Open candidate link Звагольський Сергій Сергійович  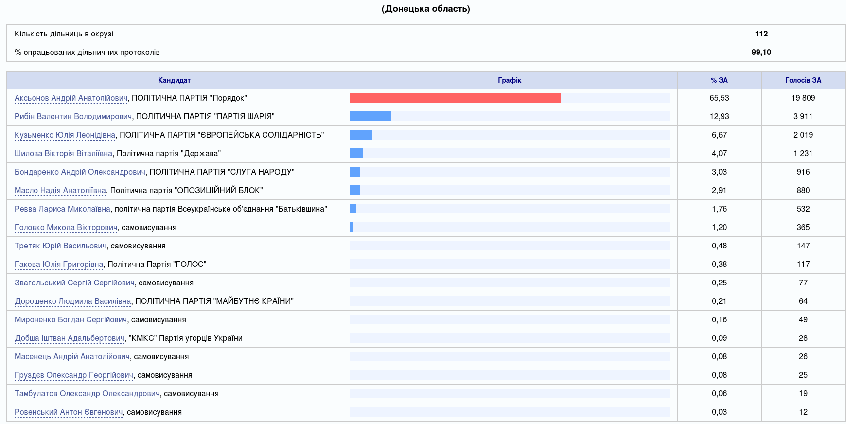coord(74,283)
